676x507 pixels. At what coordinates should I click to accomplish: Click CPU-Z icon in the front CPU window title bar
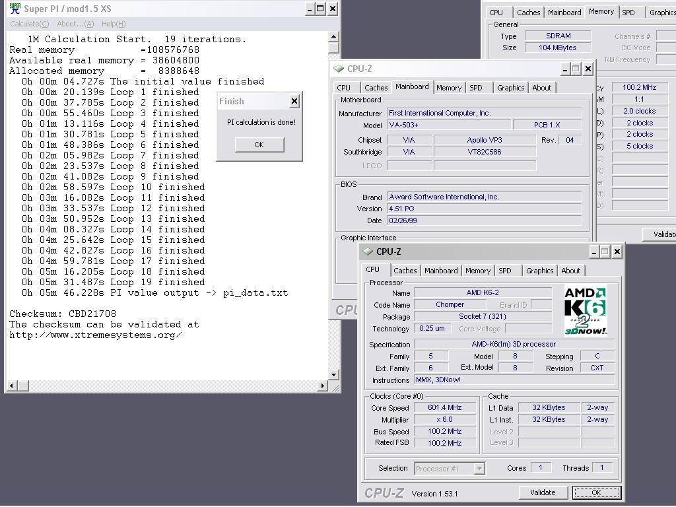pos(368,252)
